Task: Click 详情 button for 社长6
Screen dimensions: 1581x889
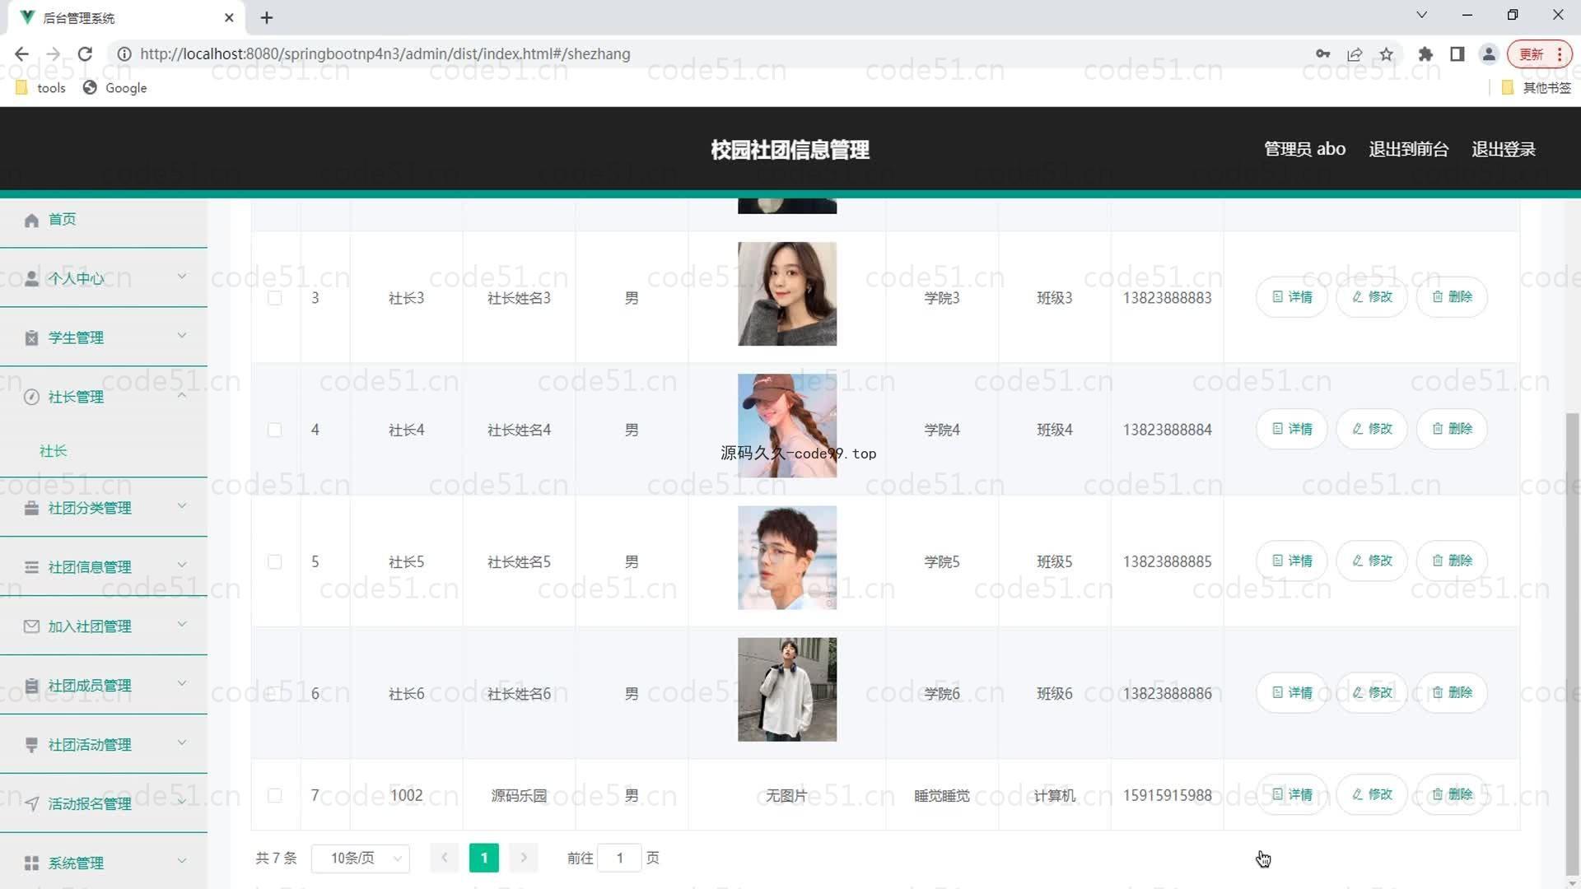Action: tap(1291, 692)
